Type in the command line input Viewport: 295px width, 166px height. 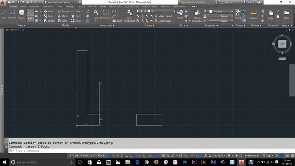[151, 151]
